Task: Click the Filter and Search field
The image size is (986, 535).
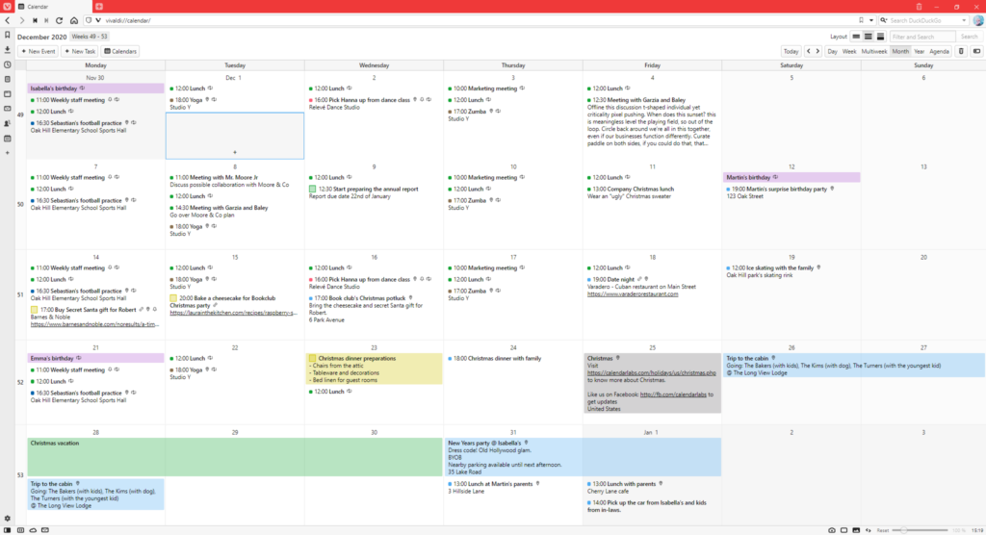Action: coord(922,37)
